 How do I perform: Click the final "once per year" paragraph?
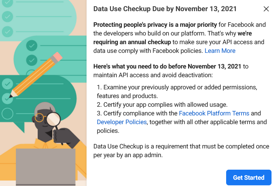pyautogui.click(x=181, y=151)
